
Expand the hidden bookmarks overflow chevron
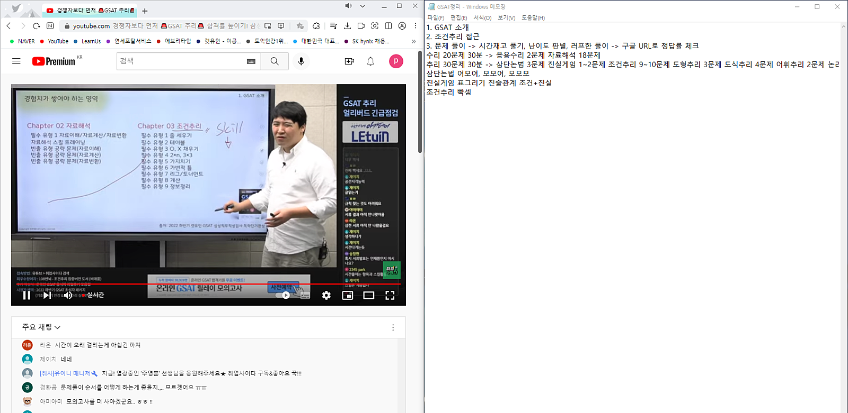tap(414, 41)
